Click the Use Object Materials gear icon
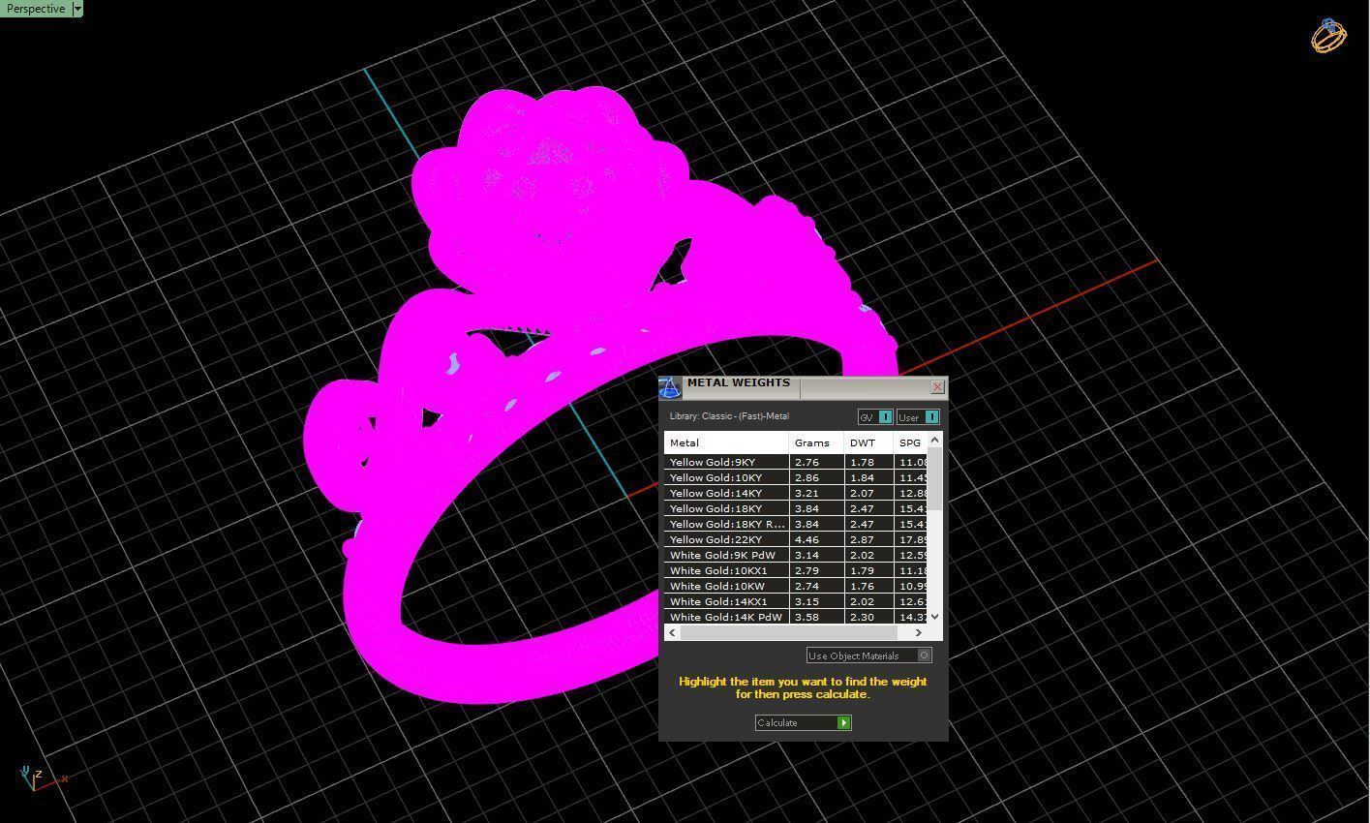The image size is (1370, 823). click(924, 655)
